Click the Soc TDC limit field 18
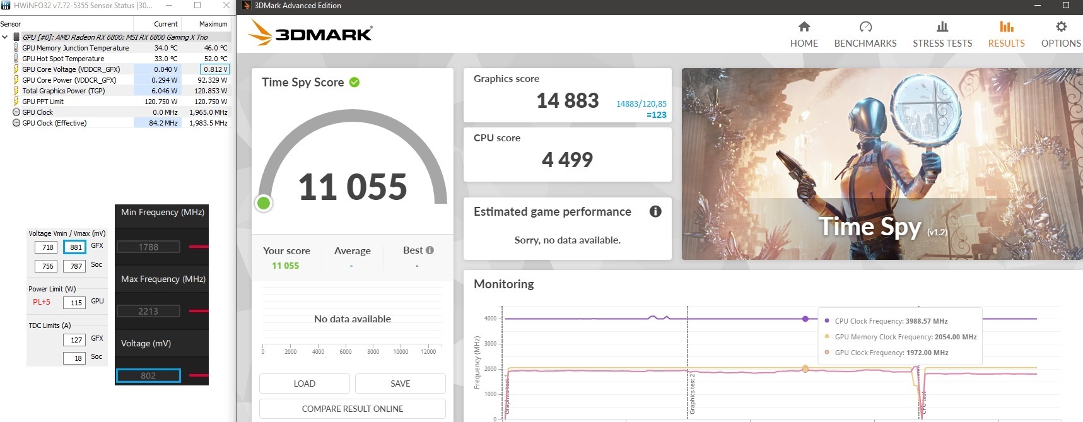 point(75,358)
